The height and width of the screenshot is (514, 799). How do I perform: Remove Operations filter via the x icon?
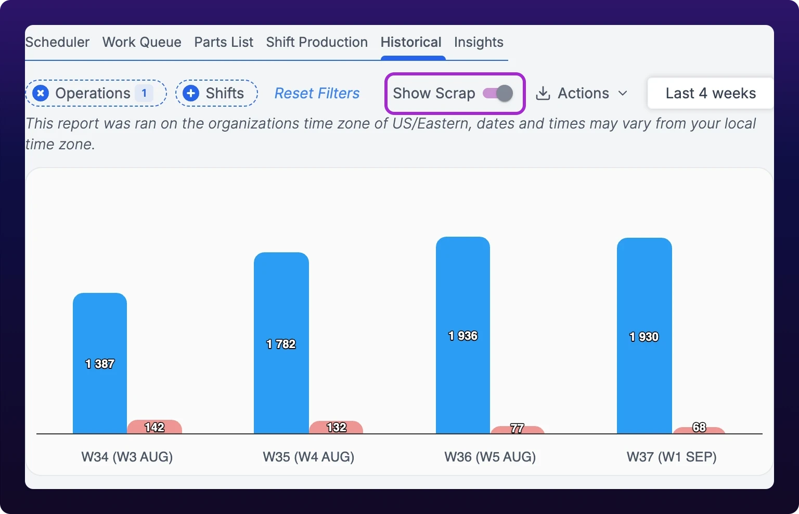[41, 93]
